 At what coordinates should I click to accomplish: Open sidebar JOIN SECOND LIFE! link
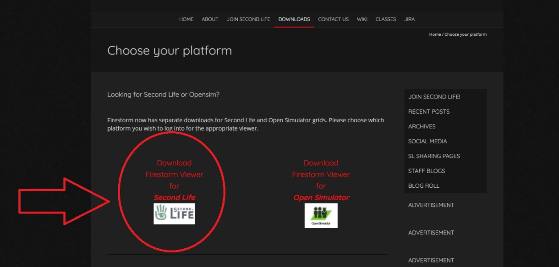tap(434, 97)
